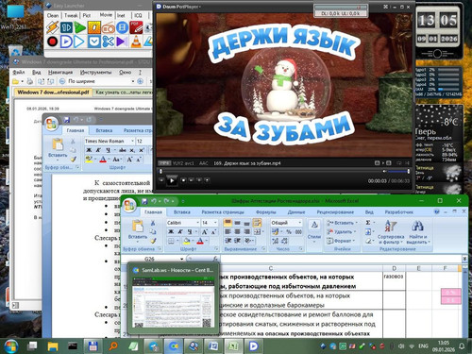The image size is (472, 354).
Task: Toggle Italic in the Word ribbon
Action: click(98, 150)
